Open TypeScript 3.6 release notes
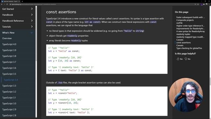211x119 pixels. coord(9,68)
